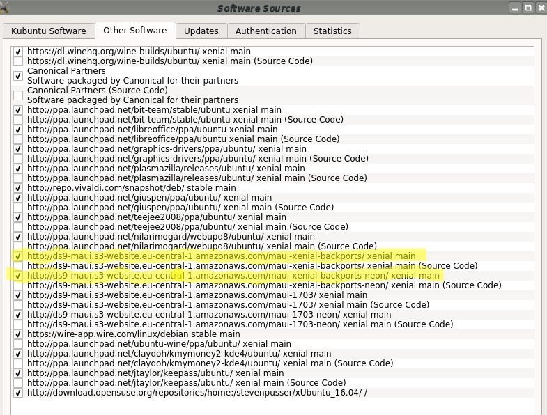Maximize the Software Sources window
The width and height of the screenshot is (547, 415).
pyautogui.click(x=528, y=8)
